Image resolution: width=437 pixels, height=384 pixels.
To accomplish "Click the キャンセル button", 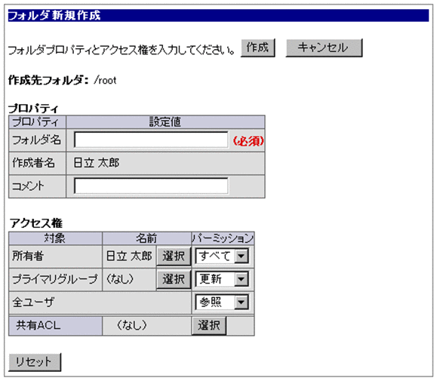I will coord(324,48).
